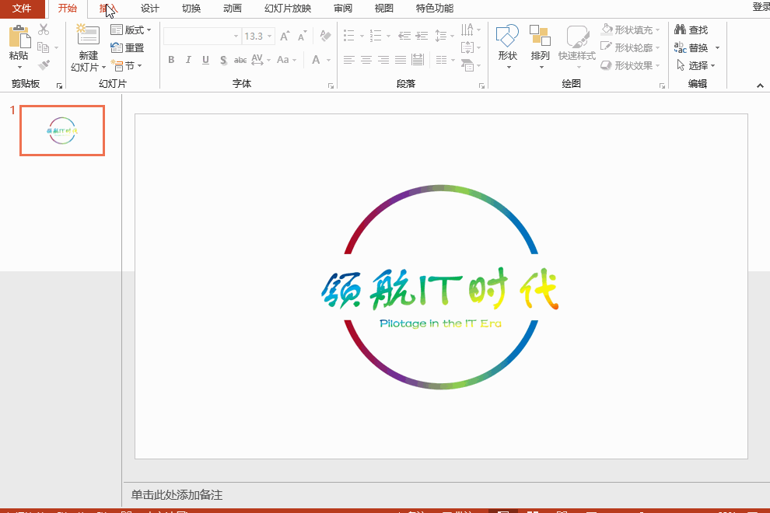Click the Decrease Indent icon
770x513 pixels.
(x=404, y=36)
